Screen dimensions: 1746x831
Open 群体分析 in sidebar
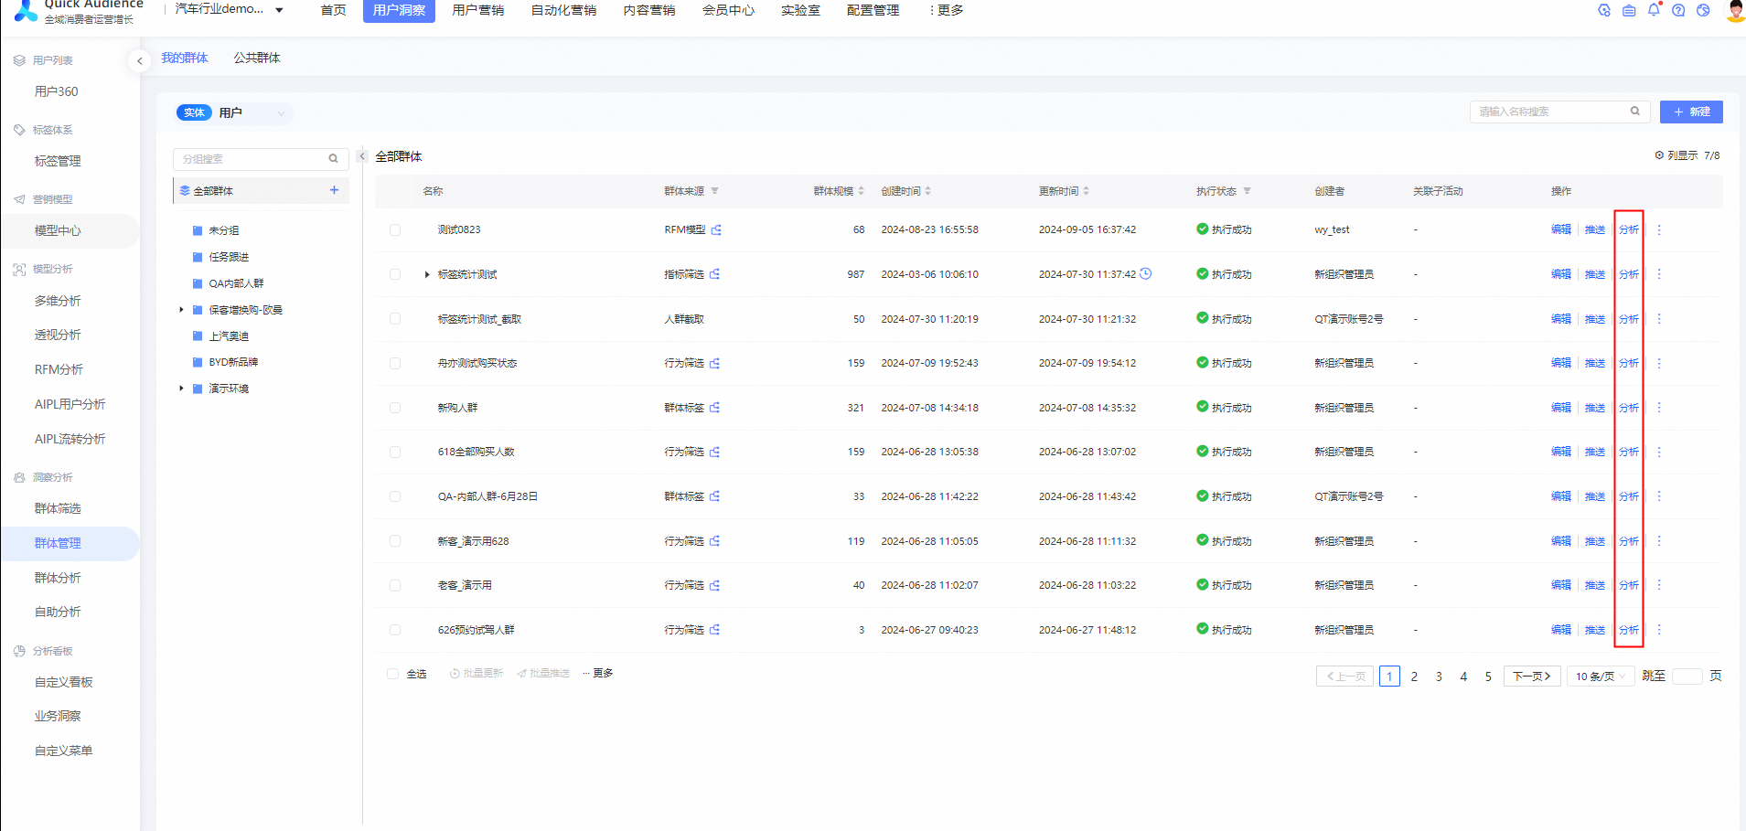tap(58, 578)
